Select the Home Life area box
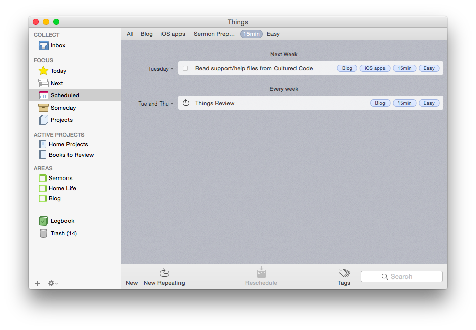476x330 pixels. (x=43, y=188)
